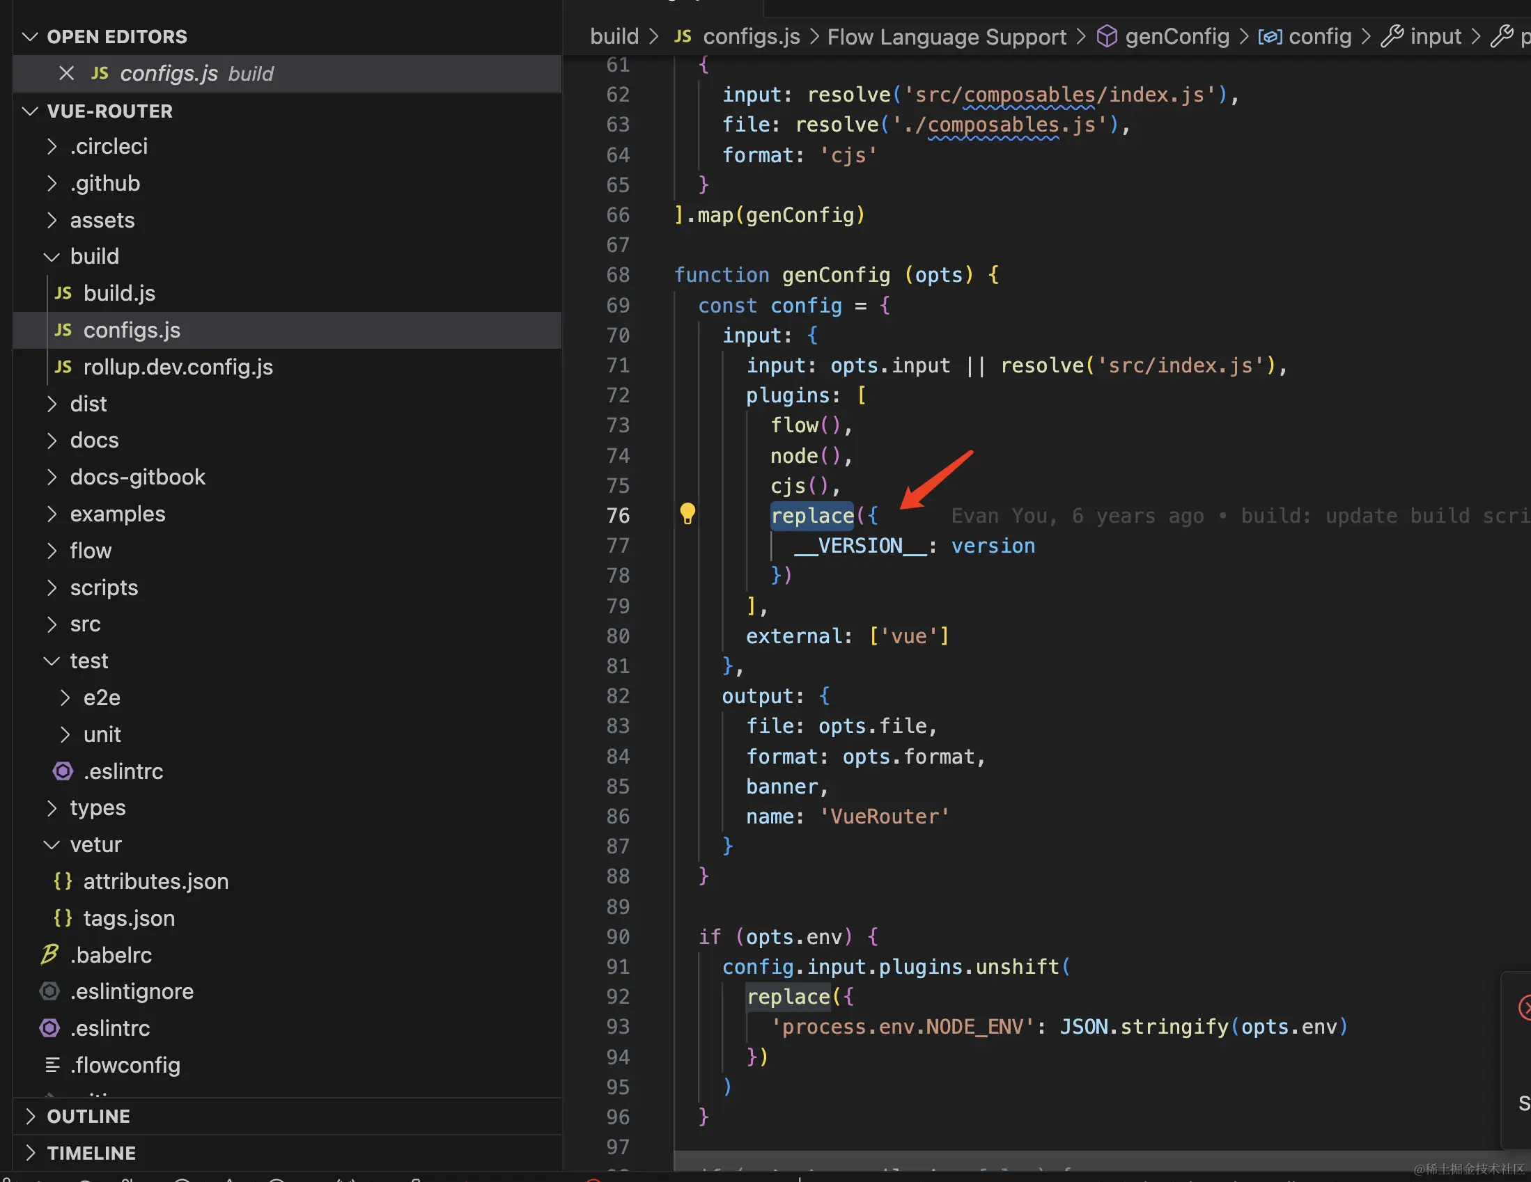Collapse the OPEN EDITORS section
Screen dimensions: 1531x1182
116,36
